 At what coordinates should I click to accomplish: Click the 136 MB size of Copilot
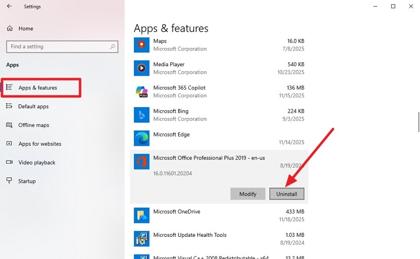click(295, 87)
